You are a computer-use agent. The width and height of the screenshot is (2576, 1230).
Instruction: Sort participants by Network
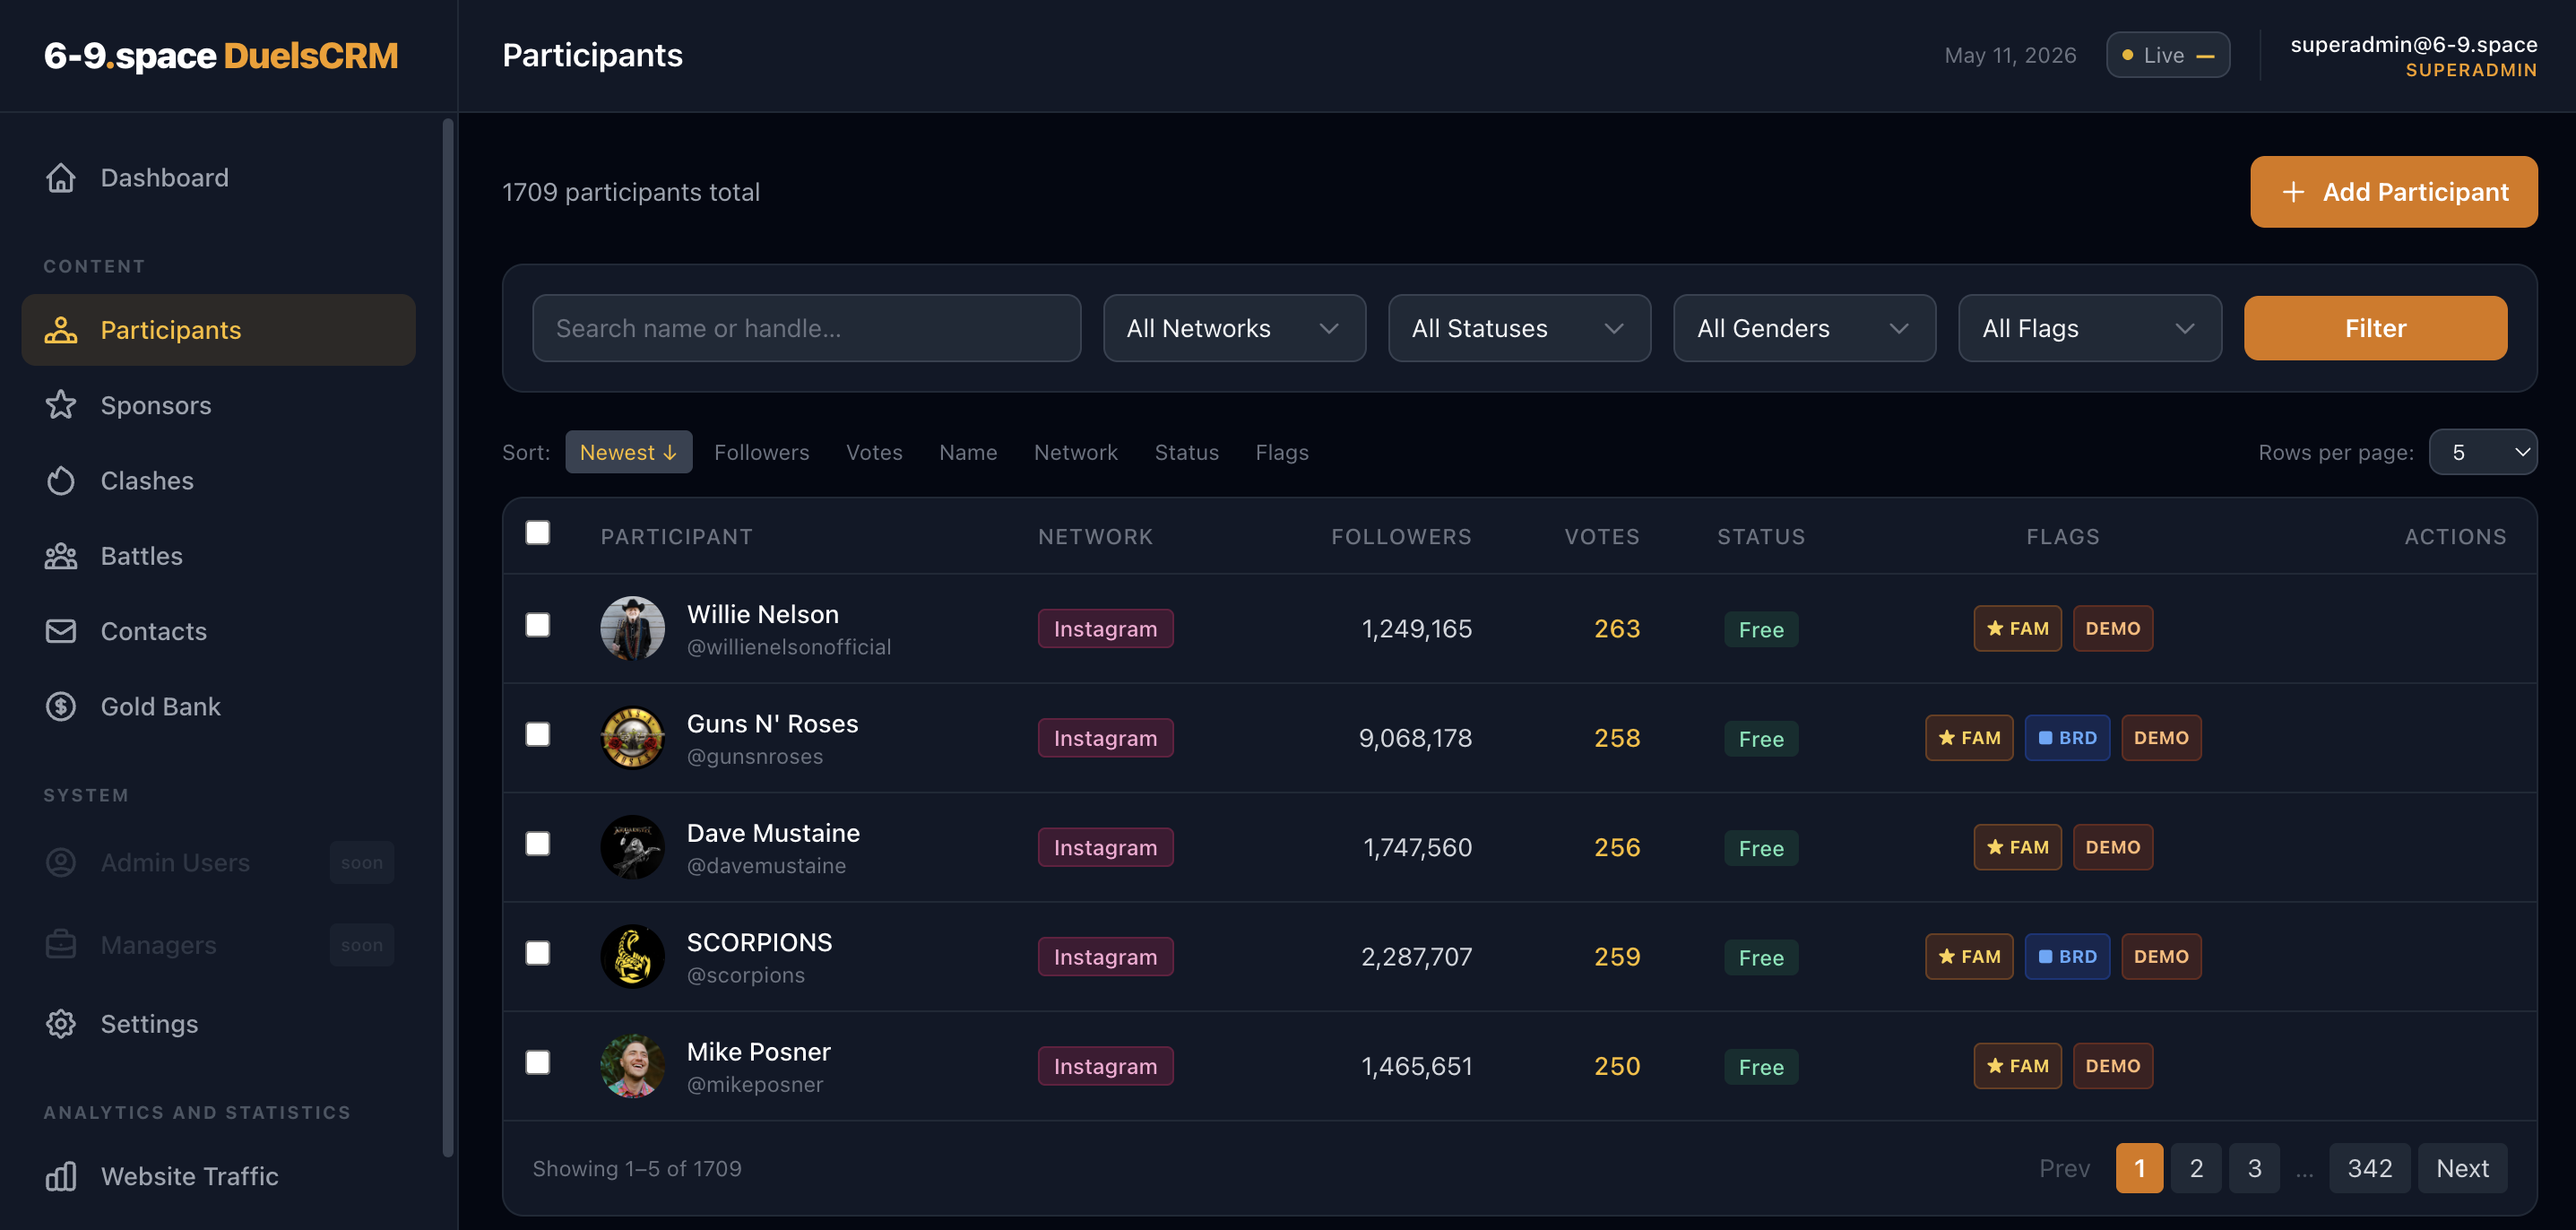(x=1076, y=452)
